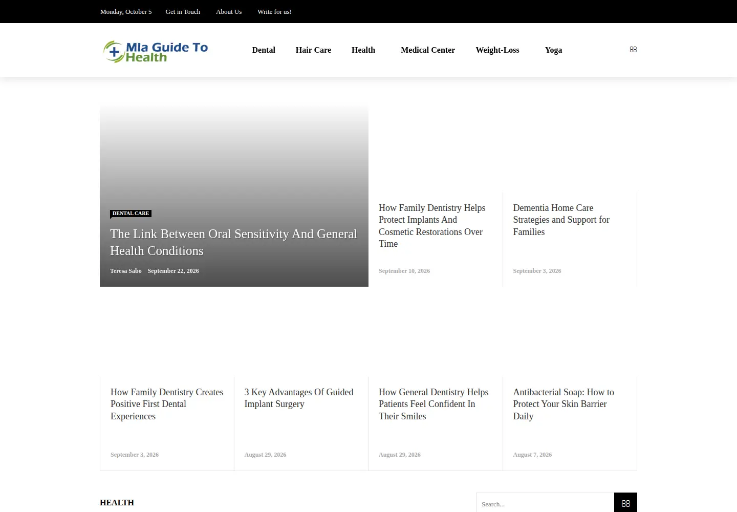This screenshot has width=737, height=512.
Task: Open the header icon right of Yoga
Action: [x=633, y=50]
